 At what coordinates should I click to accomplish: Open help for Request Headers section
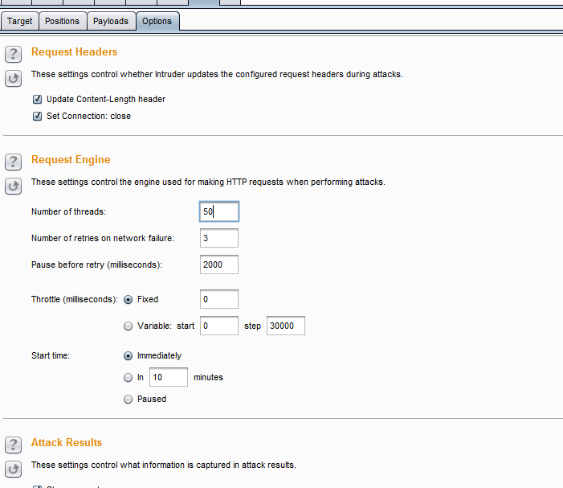(13, 54)
